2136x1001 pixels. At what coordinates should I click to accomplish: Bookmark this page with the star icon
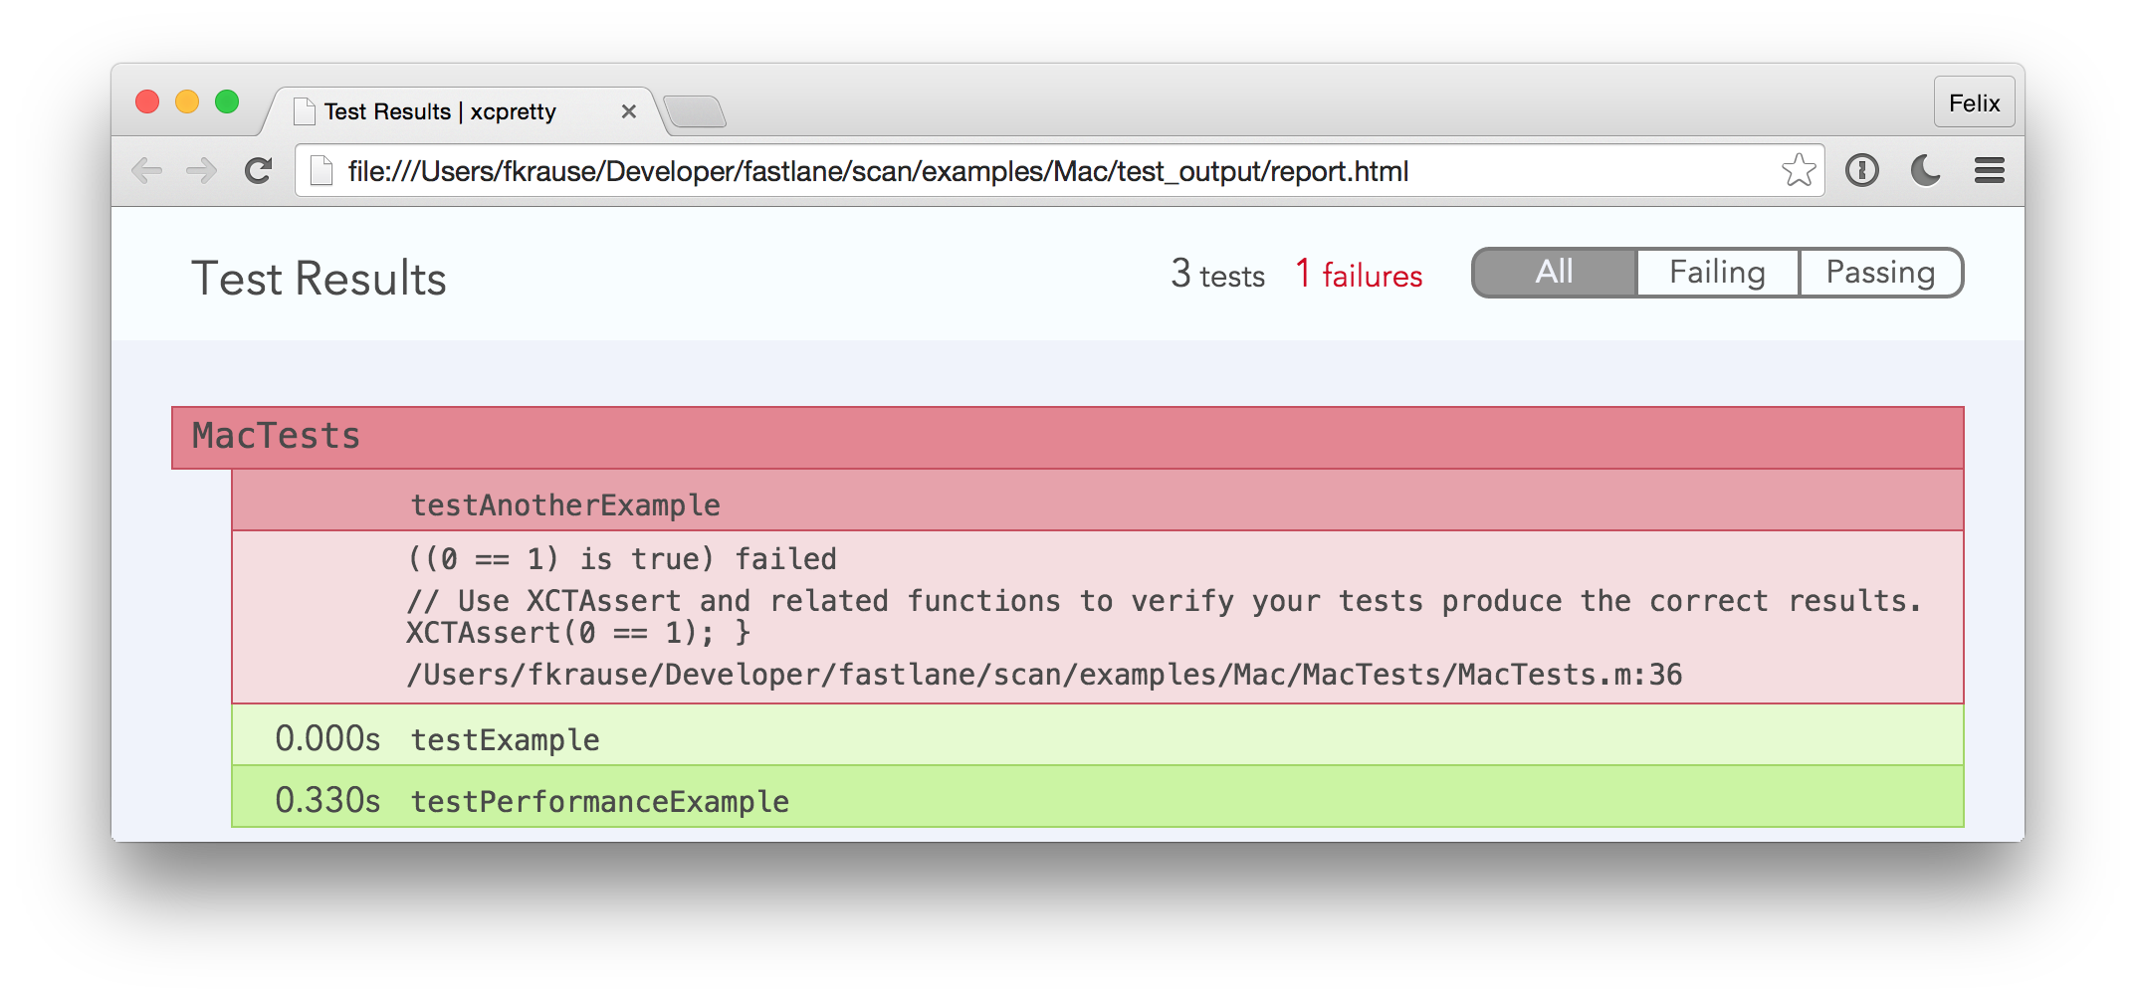click(1800, 170)
